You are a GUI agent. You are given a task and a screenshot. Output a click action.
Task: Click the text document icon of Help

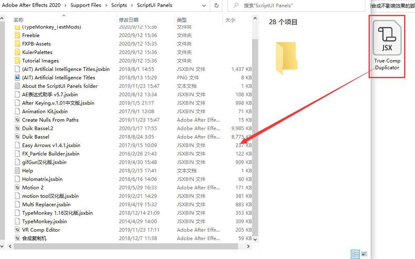click(17, 170)
